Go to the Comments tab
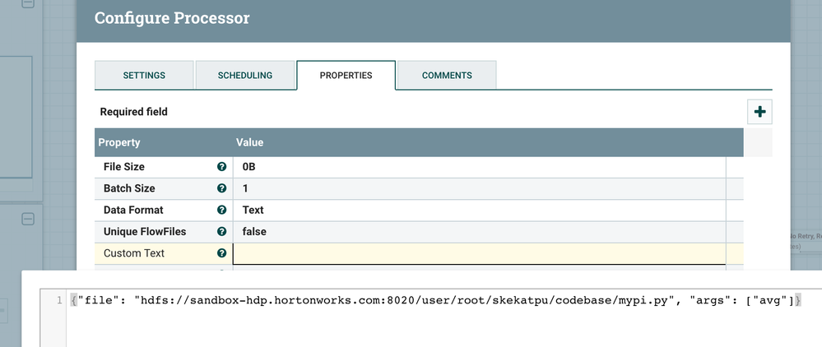Screen dimensions: 822x347 click(x=447, y=76)
